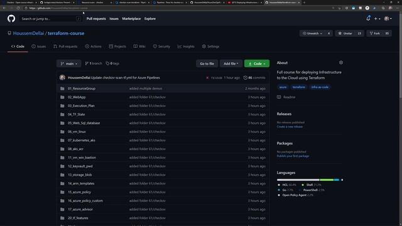This screenshot has height=226, width=402.
Task: Click the folder icon for 06_vm_linux
Action: [62, 131]
